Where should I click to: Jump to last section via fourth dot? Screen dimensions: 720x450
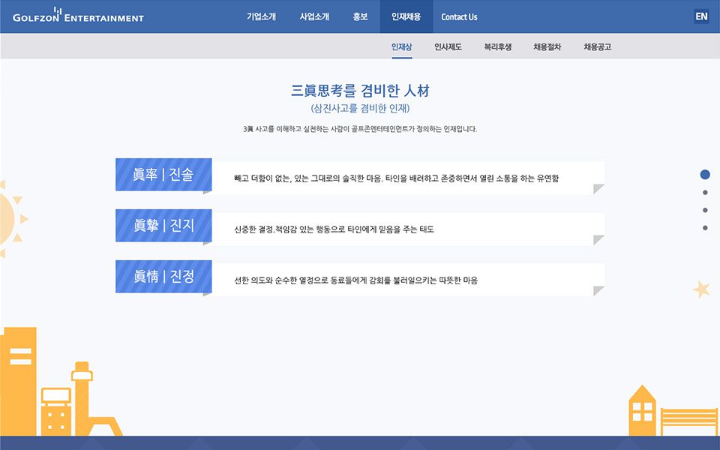tap(705, 228)
